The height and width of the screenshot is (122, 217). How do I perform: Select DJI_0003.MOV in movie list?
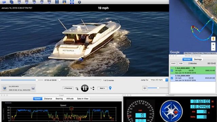coord(193,70)
